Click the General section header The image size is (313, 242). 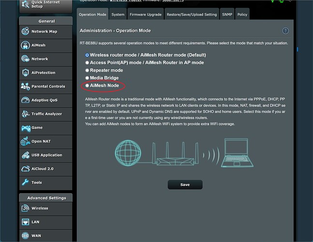coord(46,21)
